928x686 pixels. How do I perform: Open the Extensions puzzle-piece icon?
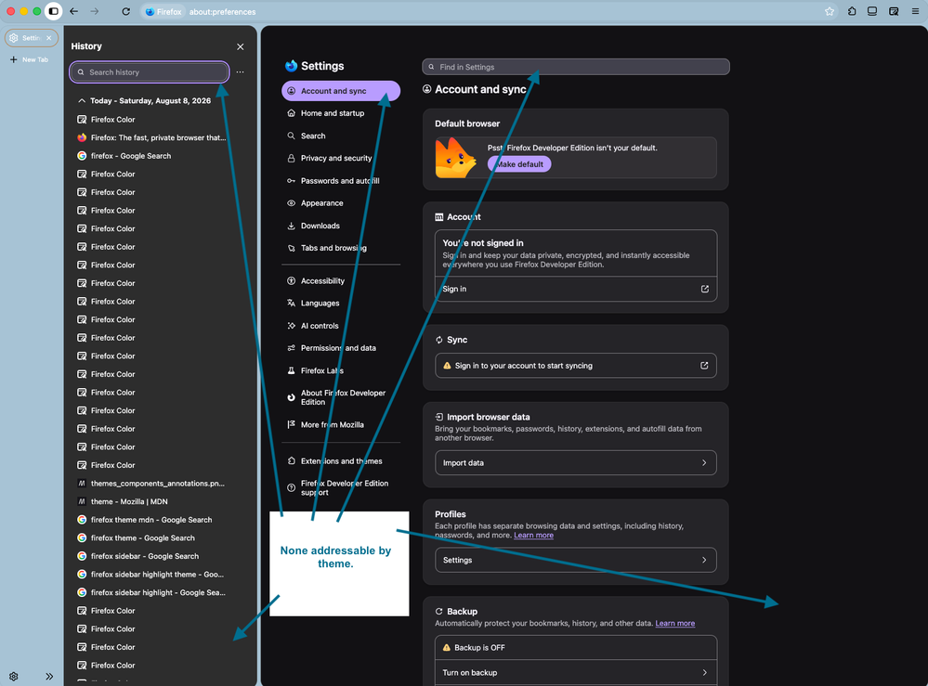pos(852,11)
